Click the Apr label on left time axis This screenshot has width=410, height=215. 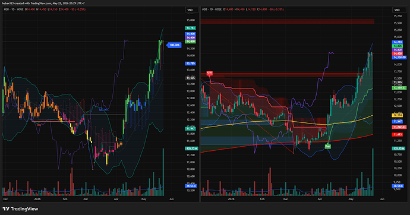pyautogui.click(x=116, y=199)
